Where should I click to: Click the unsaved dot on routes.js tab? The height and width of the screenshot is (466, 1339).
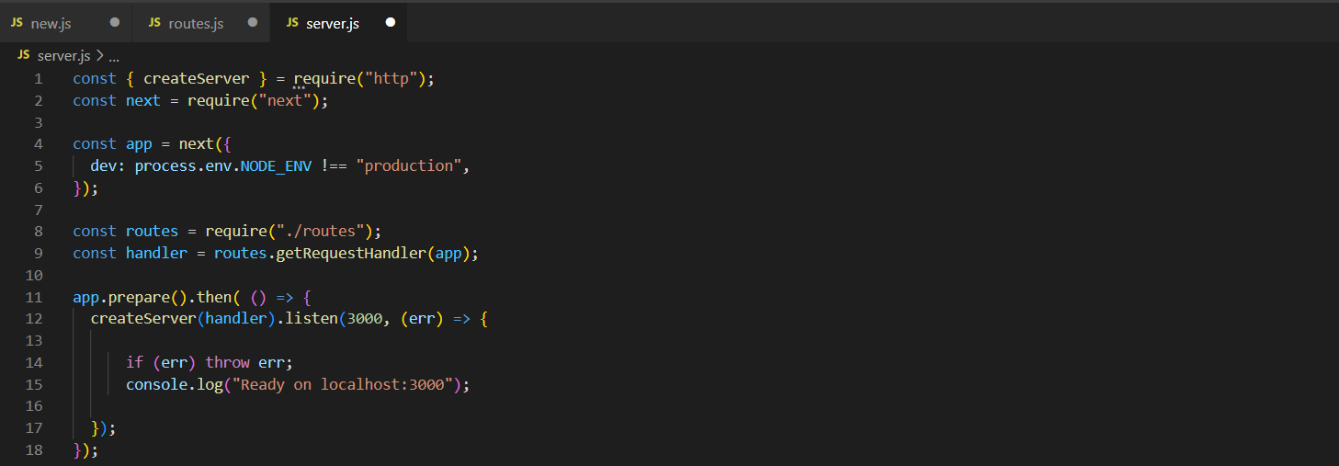click(252, 22)
